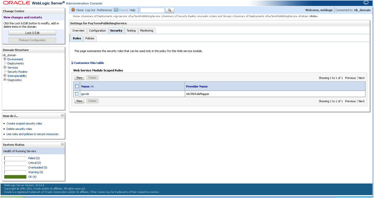
Task: Click Previous below the roles table
Action: [350, 101]
